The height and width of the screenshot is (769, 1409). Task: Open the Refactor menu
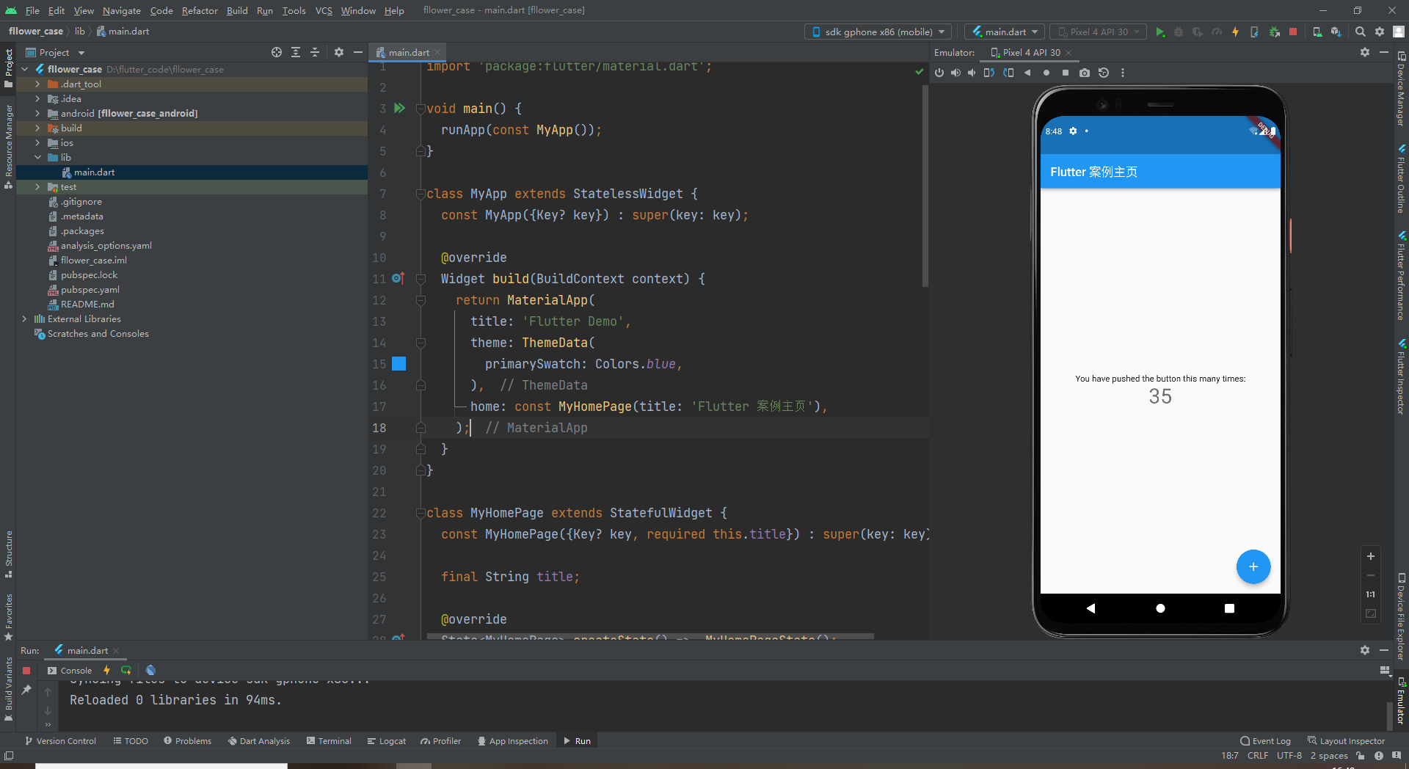tap(200, 10)
